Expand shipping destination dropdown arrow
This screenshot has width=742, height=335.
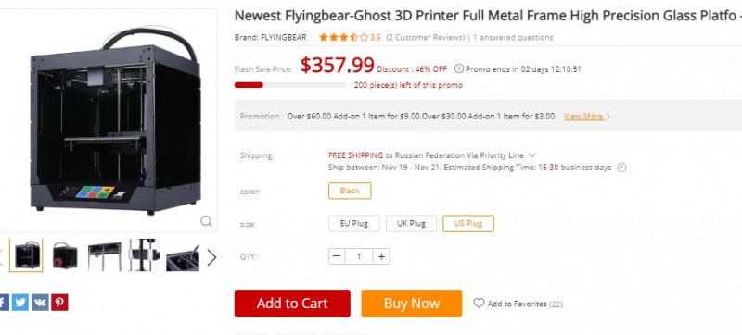click(x=531, y=155)
